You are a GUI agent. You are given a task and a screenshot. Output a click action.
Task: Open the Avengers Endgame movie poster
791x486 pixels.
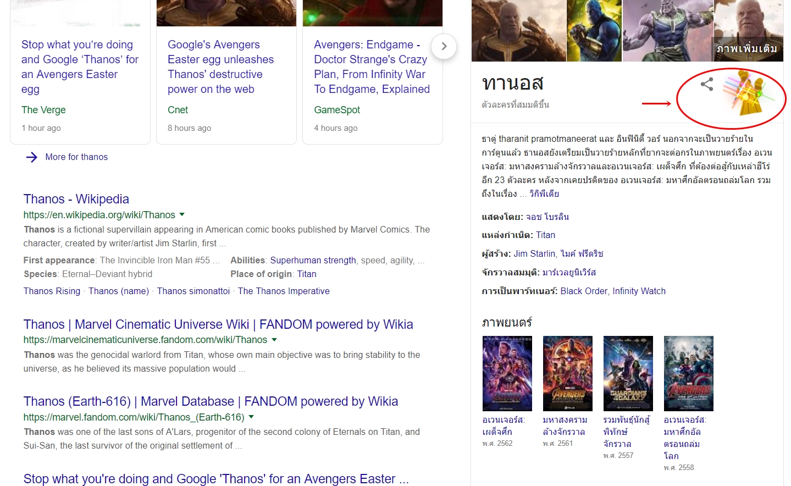(507, 374)
